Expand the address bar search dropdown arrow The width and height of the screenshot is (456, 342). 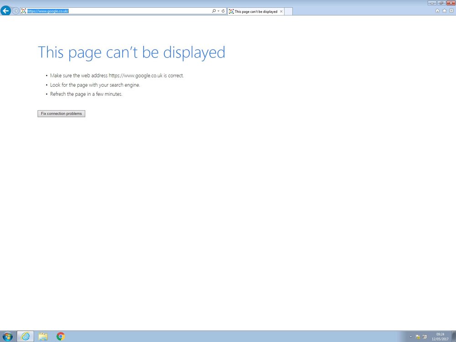(x=218, y=11)
